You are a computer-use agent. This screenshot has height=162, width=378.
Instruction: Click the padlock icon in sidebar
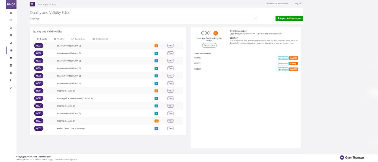pyautogui.click(x=11, y=80)
